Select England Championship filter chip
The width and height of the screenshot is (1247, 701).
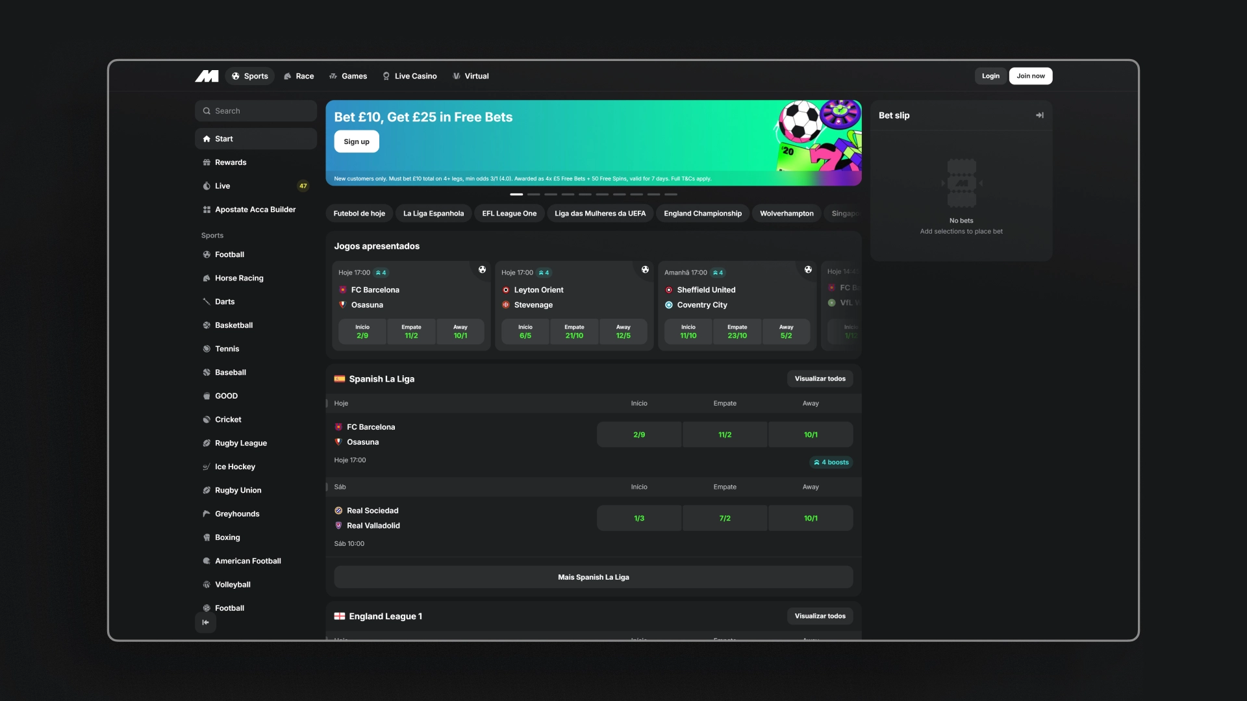click(x=703, y=214)
